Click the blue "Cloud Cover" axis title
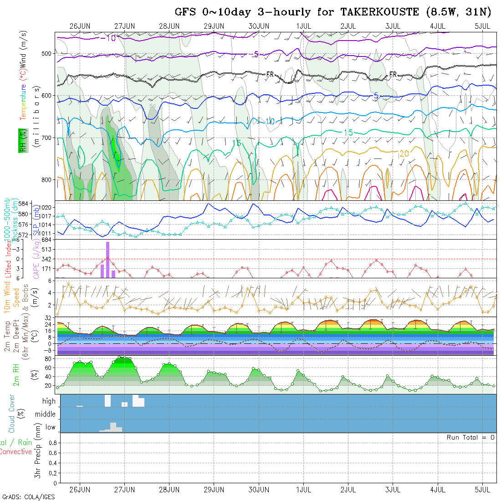Screen dimensions: 501x501 click(12, 414)
